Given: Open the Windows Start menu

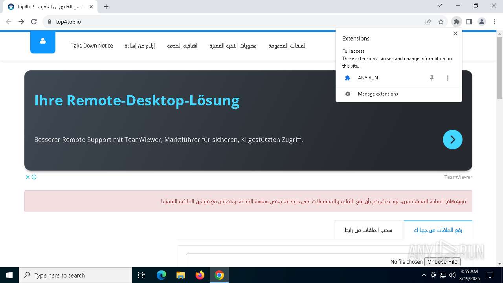Looking at the screenshot, I should click(9, 275).
